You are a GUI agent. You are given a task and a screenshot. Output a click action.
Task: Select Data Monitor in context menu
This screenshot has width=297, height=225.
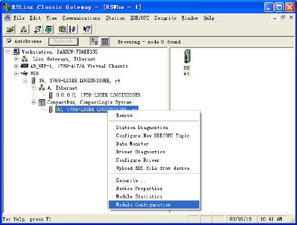point(154,144)
